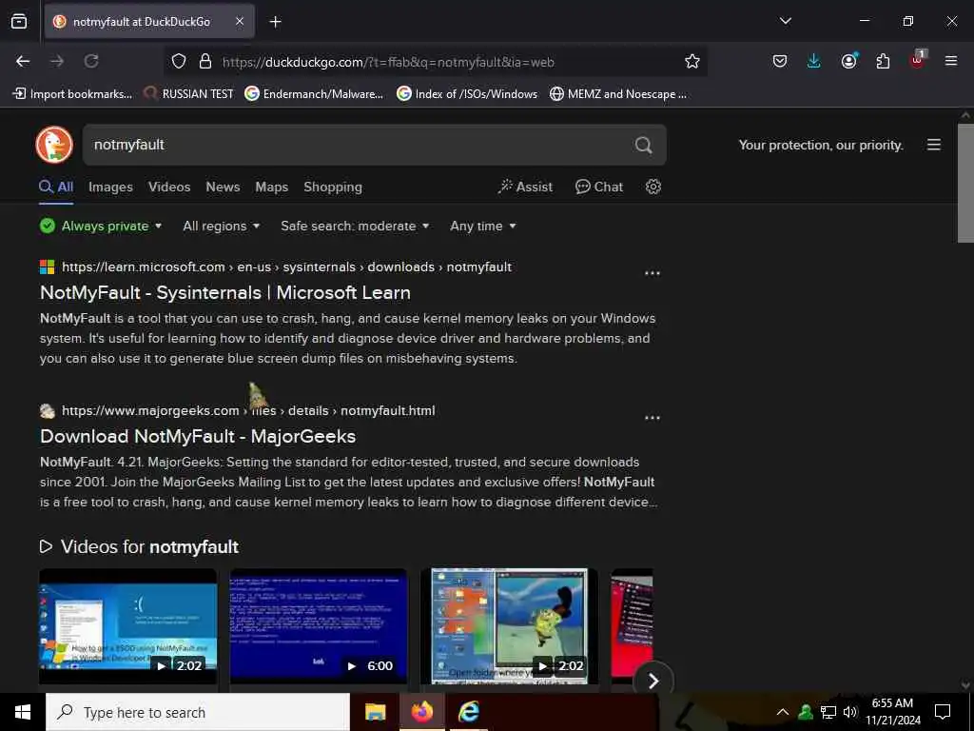Play the 6:00 blue screen video thumbnail

pos(319,626)
